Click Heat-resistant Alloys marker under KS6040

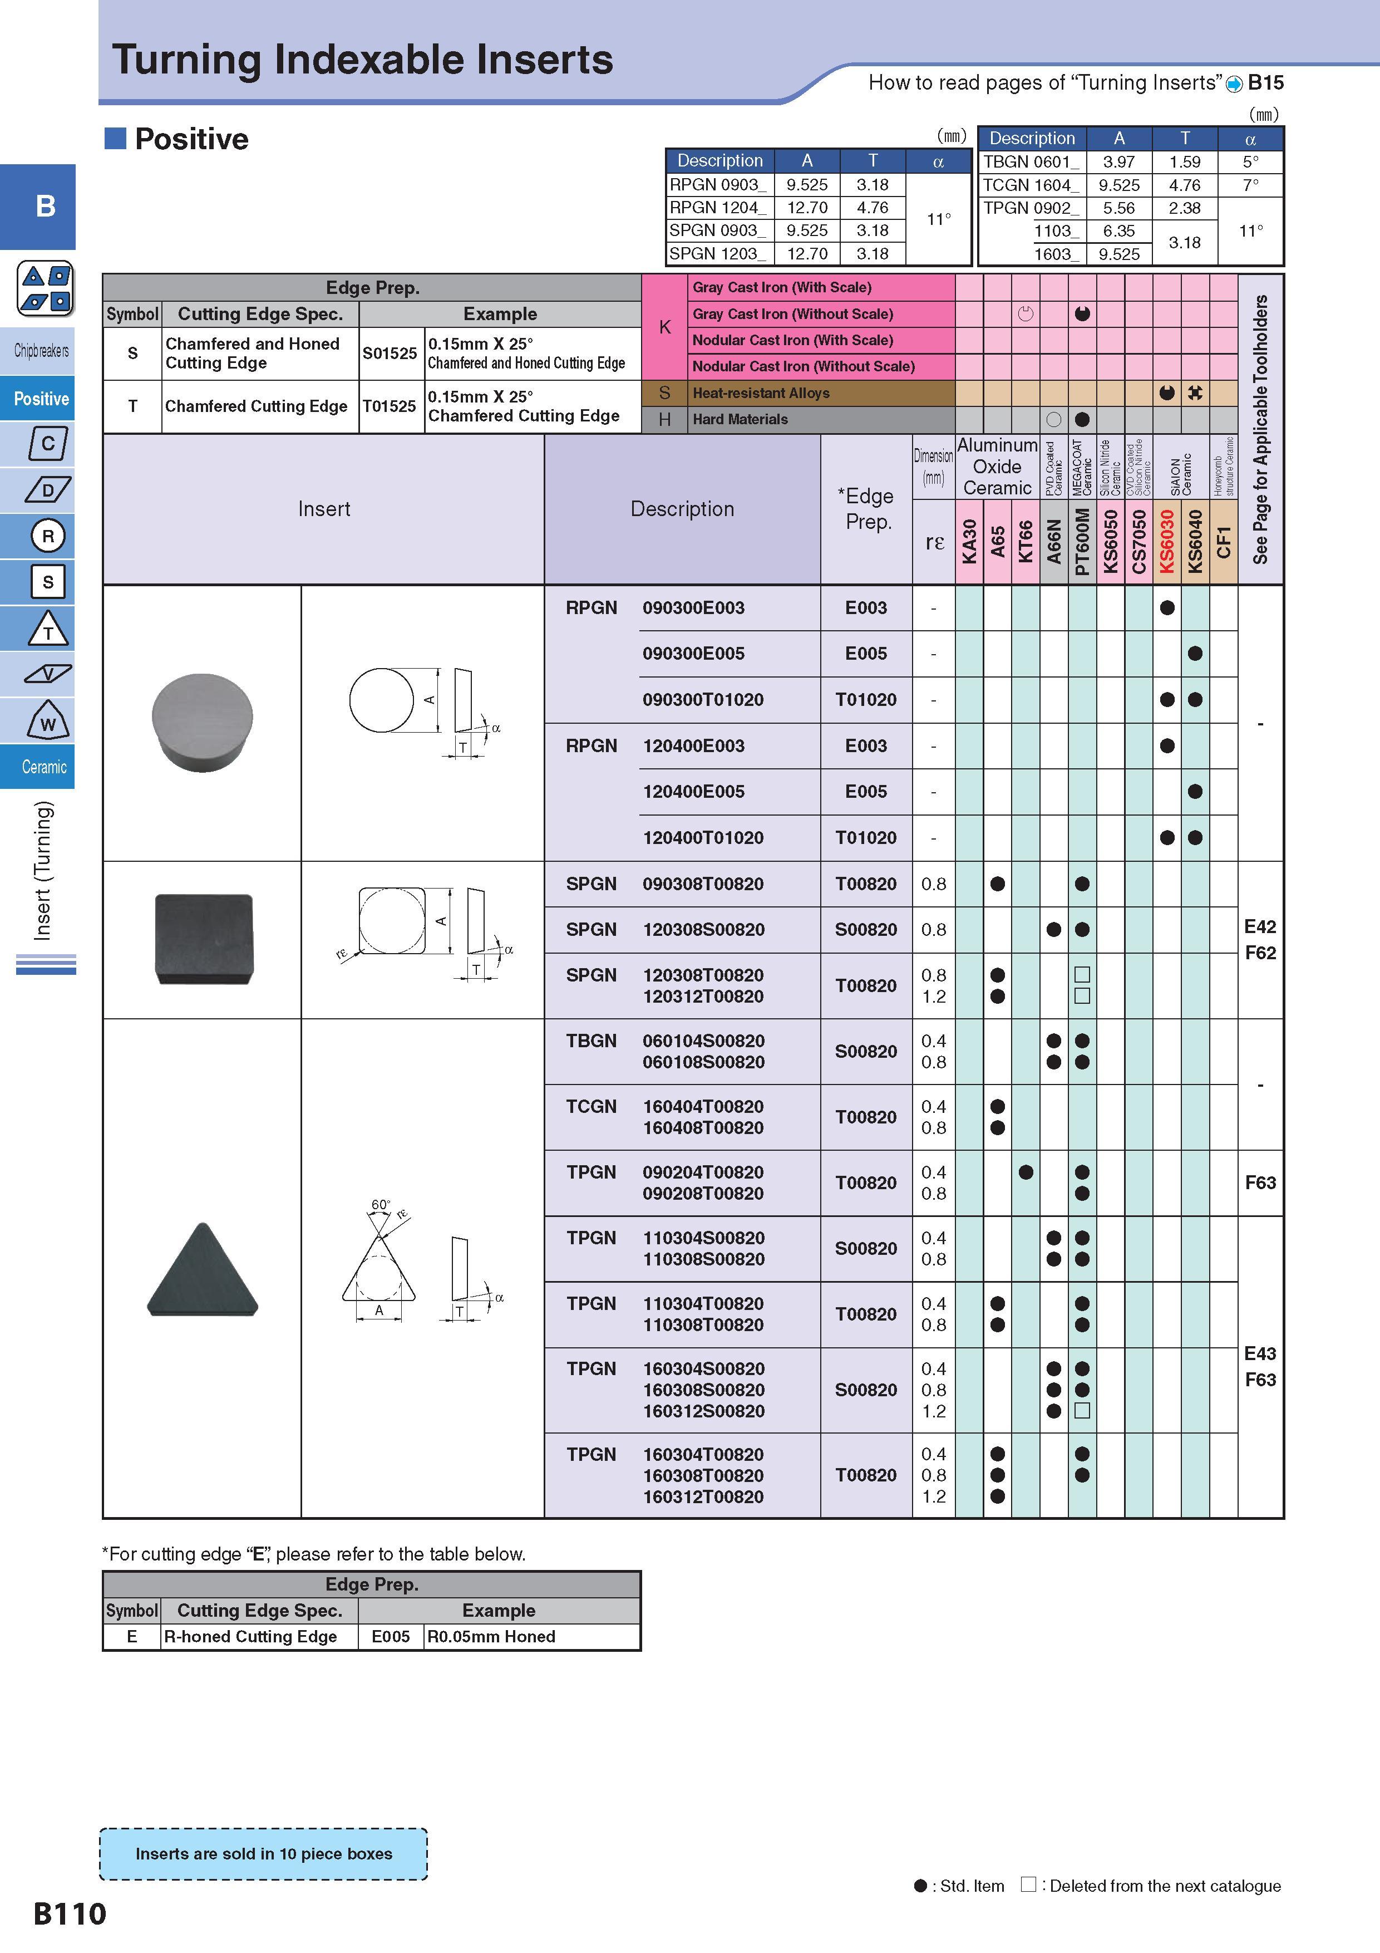1195,393
